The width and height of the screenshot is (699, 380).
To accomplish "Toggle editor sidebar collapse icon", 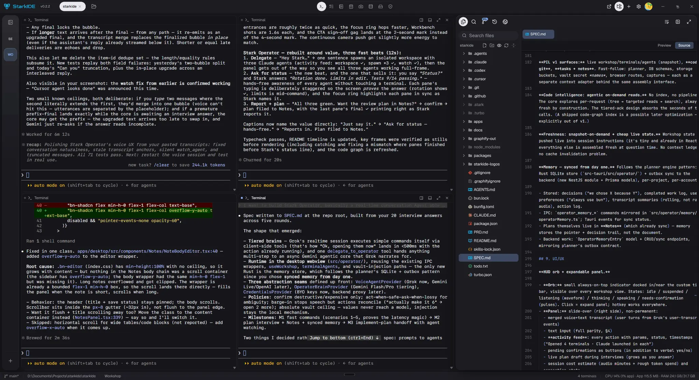I will click(678, 22).
